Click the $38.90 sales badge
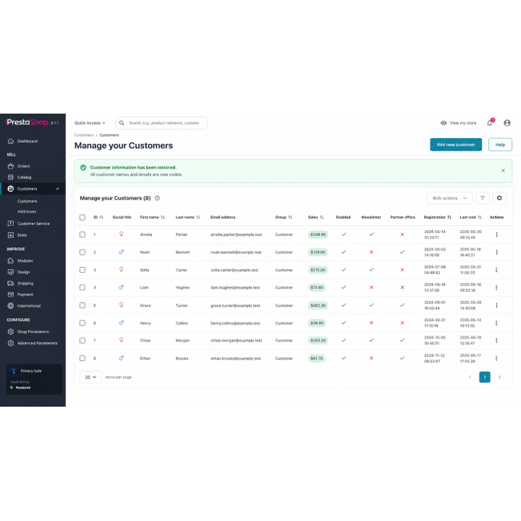Viewport: 521px width, 521px height. [x=317, y=323]
